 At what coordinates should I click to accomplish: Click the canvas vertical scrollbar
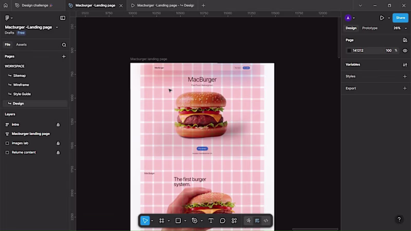click(339, 38)
